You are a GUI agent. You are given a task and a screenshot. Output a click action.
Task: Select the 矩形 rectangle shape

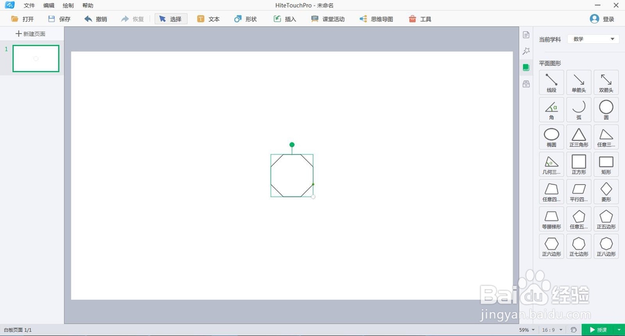coord(606,164)
